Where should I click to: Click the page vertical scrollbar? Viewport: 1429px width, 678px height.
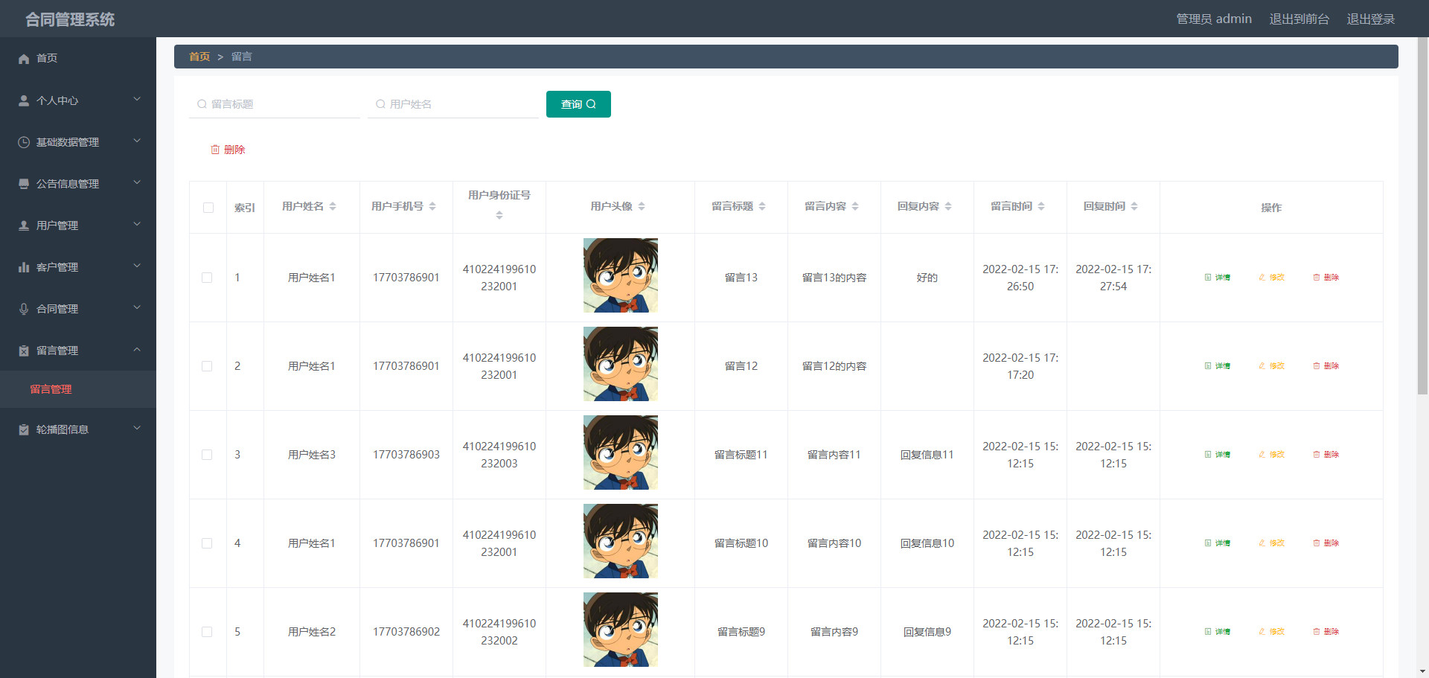1422,216
